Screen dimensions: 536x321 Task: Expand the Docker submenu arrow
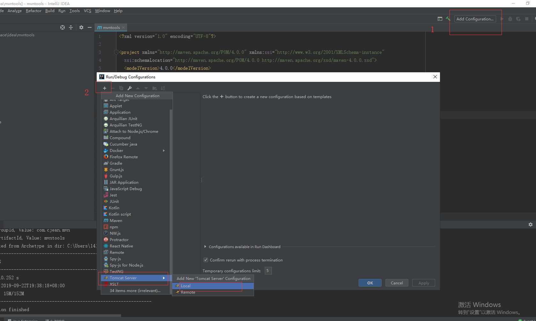[164, 150]
